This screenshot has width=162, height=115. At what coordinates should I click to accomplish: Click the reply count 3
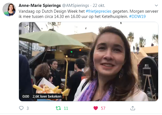click(27, 108)
